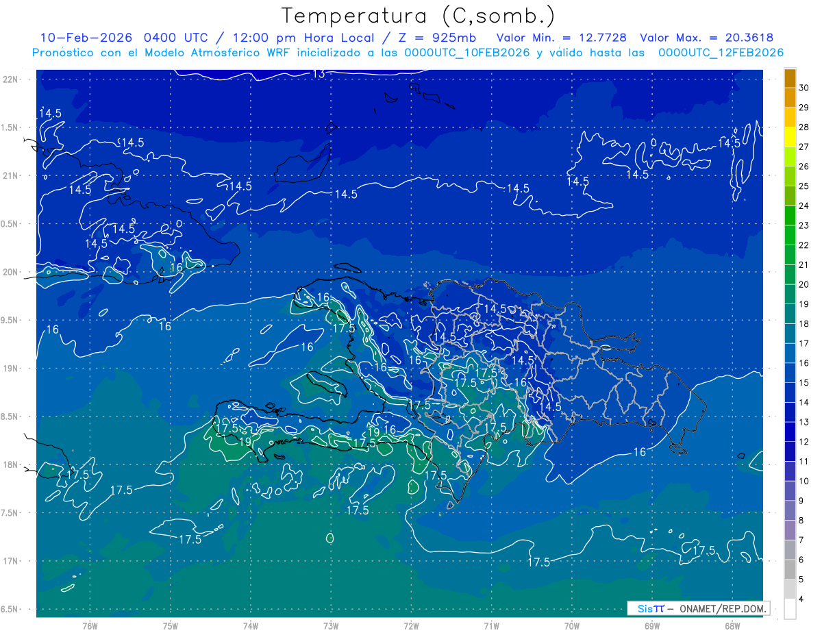This screenshot has height=635, width=822.
Task: Click the '21N' latitude label
Action: (x=12, y=175)
